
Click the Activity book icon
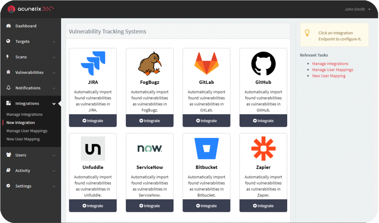click(x=9, y=170)
